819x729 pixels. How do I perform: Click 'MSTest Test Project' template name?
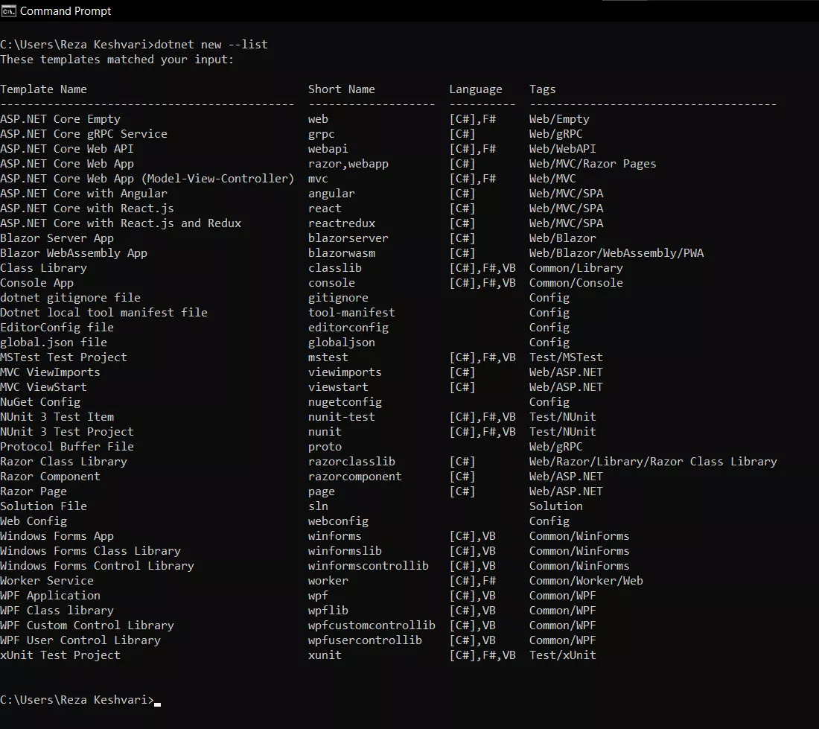64,357
